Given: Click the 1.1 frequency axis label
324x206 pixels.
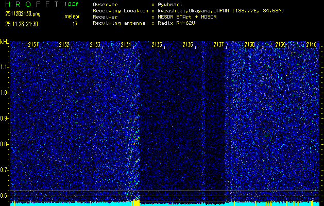Looking at the screenshot, I should pyautogui.click(x=4, y=67).
